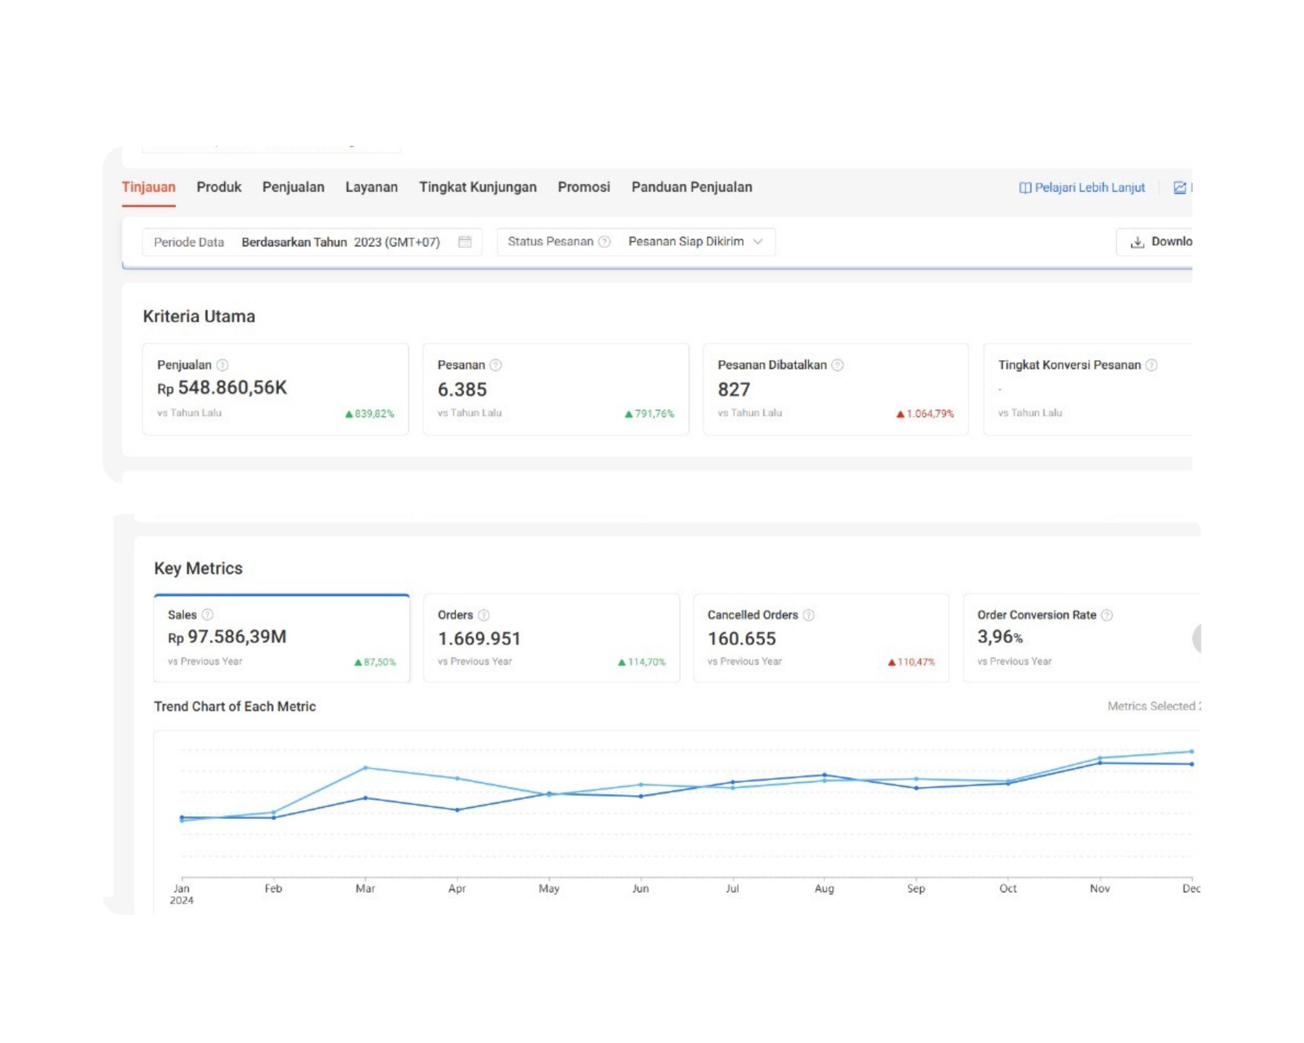Toggle the Cancelled Orders metric card
This screenshot has width=1304, height=1043.
(x=821, y=638)
